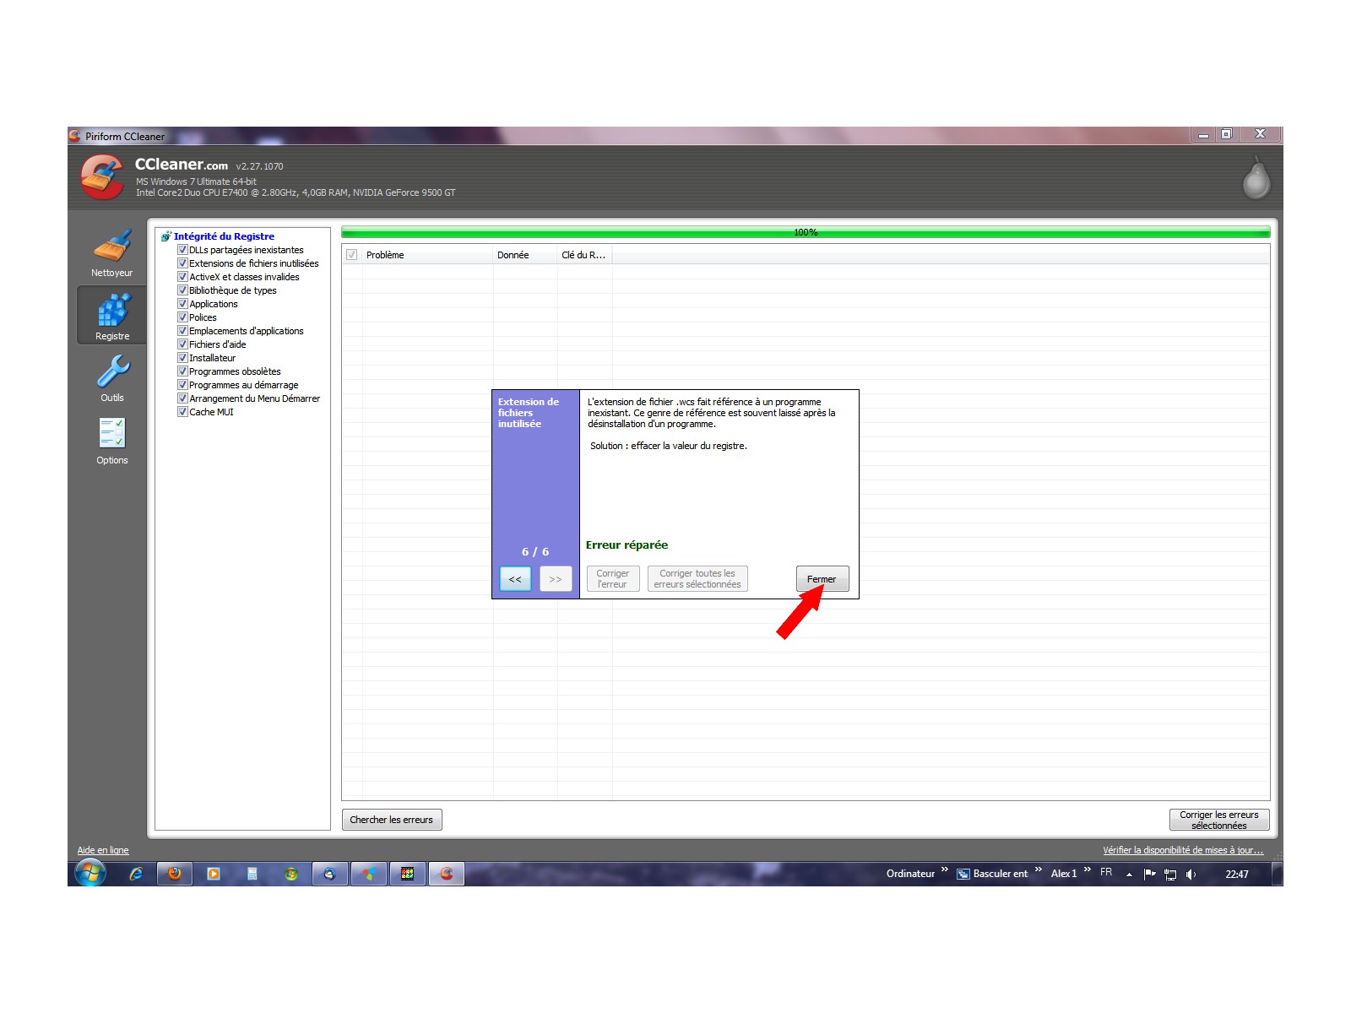Open Internet Explorer from the taskbar

(136, 874)
